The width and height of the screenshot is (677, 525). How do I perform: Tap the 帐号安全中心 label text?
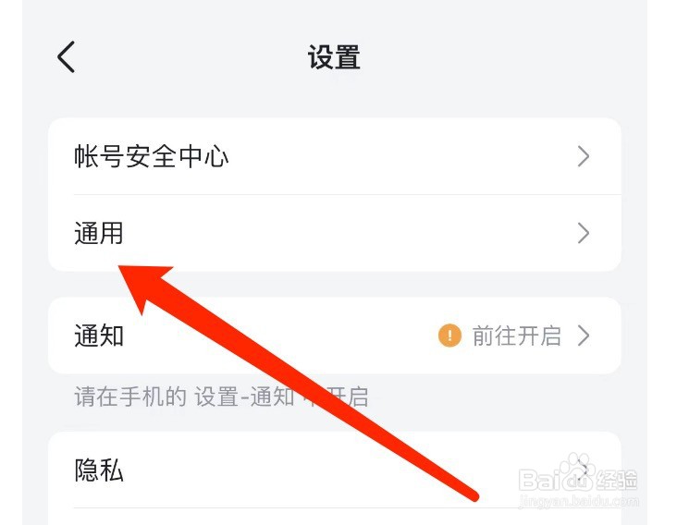tap(151, 156)
